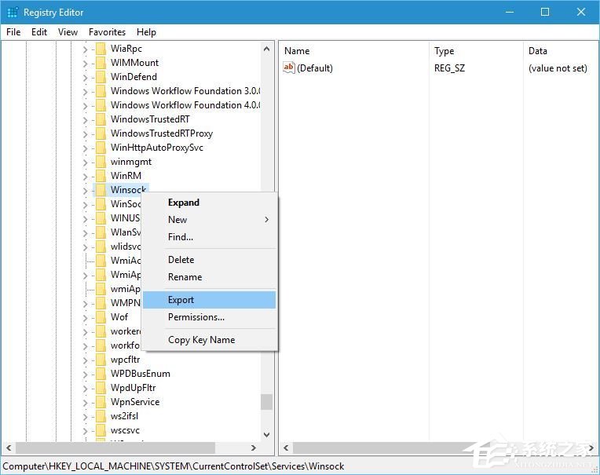The image size is (600, 475).
Task: Click the winmgmt folder icon
Action: [100, 162]
